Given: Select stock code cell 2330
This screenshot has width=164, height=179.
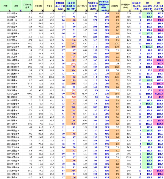Looking at the screenshot, I should (x=6, y=60).
